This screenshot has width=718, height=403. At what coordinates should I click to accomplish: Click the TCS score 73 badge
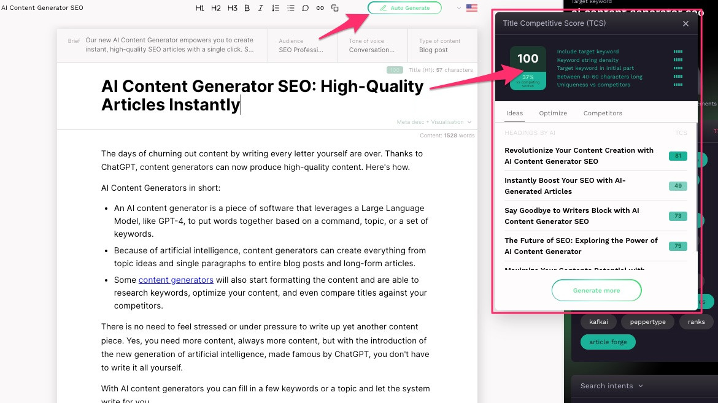(x=677, y=216)
